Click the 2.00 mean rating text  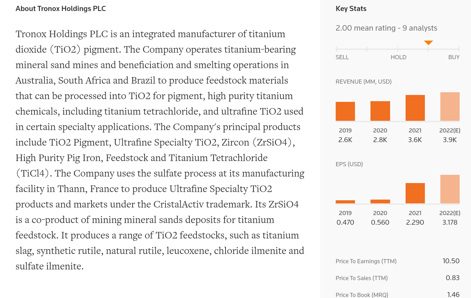(386, 28)
